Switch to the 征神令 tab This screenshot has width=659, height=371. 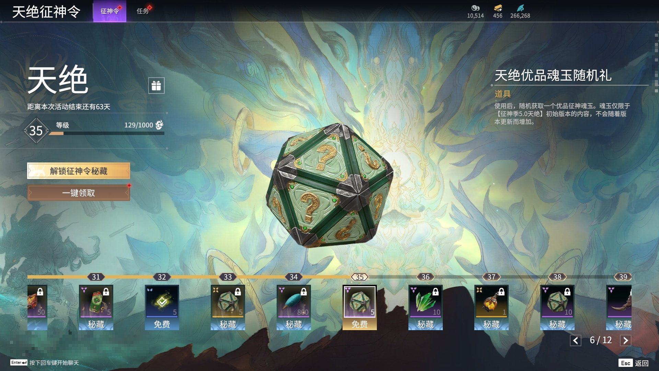109,11
